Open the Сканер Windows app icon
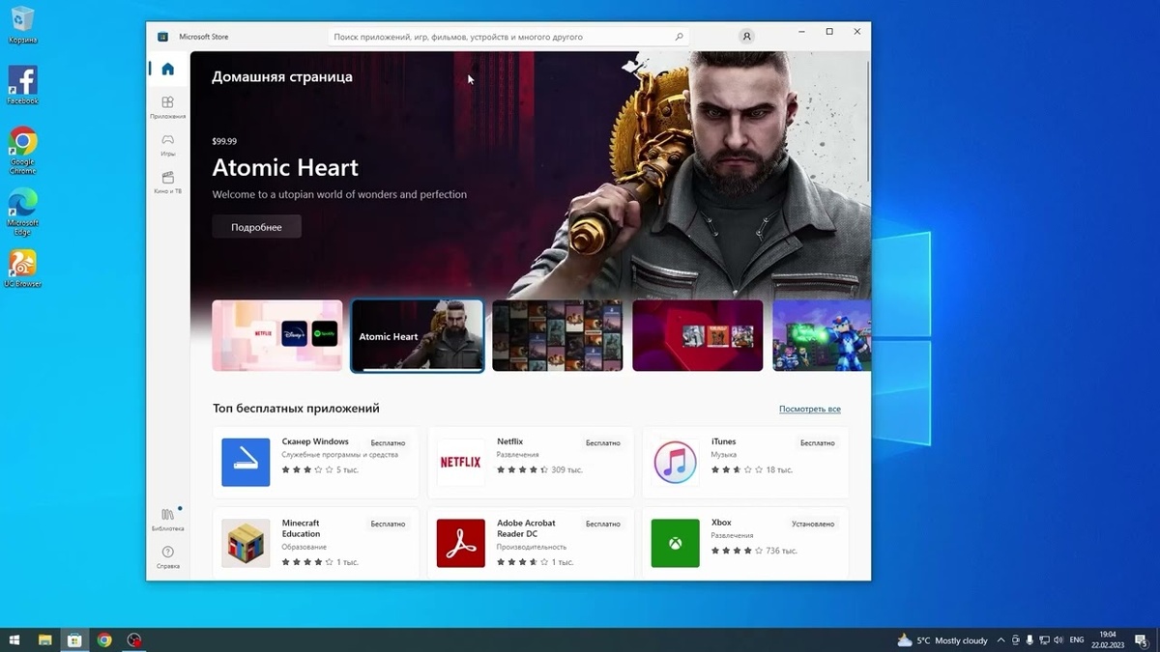 tap(246, 462)
